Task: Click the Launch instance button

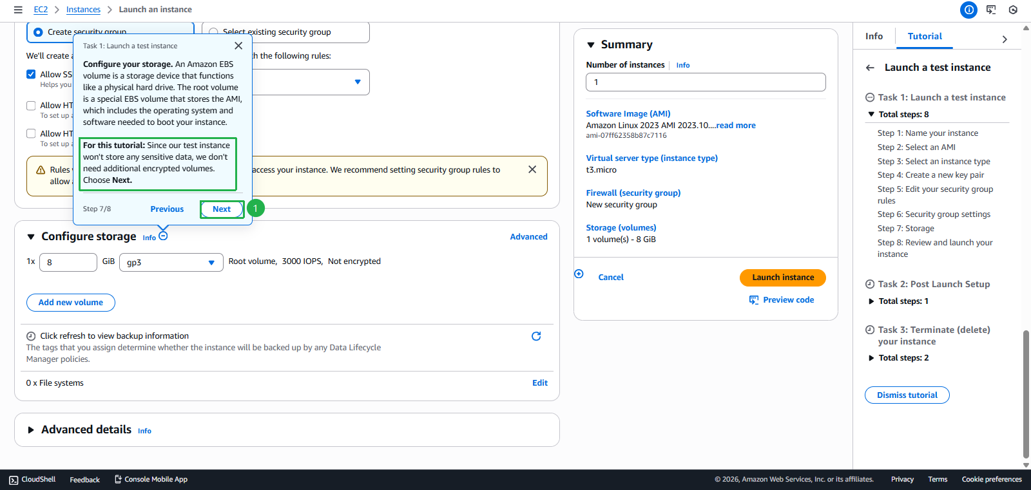Action: tap(782, 278)
